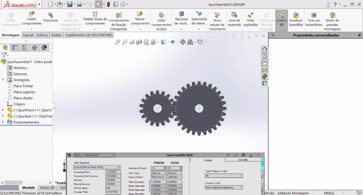Click the Rebuild traffic light icon
This screenshot has width=363, height=195.
coord(108,5)
